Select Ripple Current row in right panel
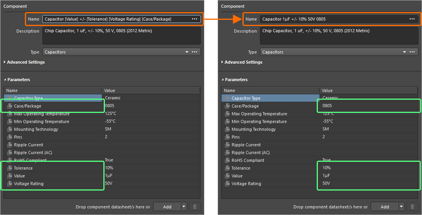This screenshot has height=215, width=422. tap(319, 145)
